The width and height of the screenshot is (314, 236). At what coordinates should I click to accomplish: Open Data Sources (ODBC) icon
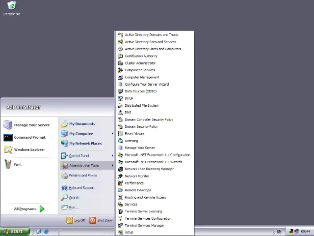(x=120, y=91)
